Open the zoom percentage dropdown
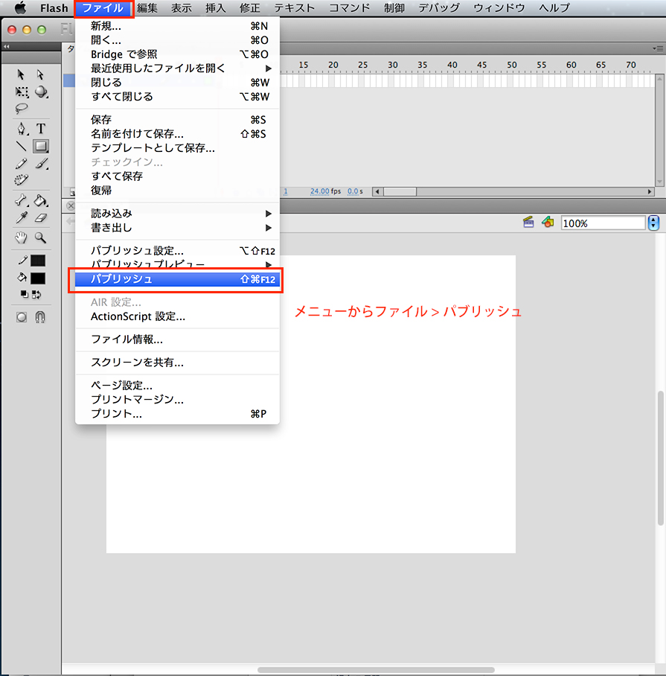Viewport: 666px width, 676px height. (x=654, y=223)
